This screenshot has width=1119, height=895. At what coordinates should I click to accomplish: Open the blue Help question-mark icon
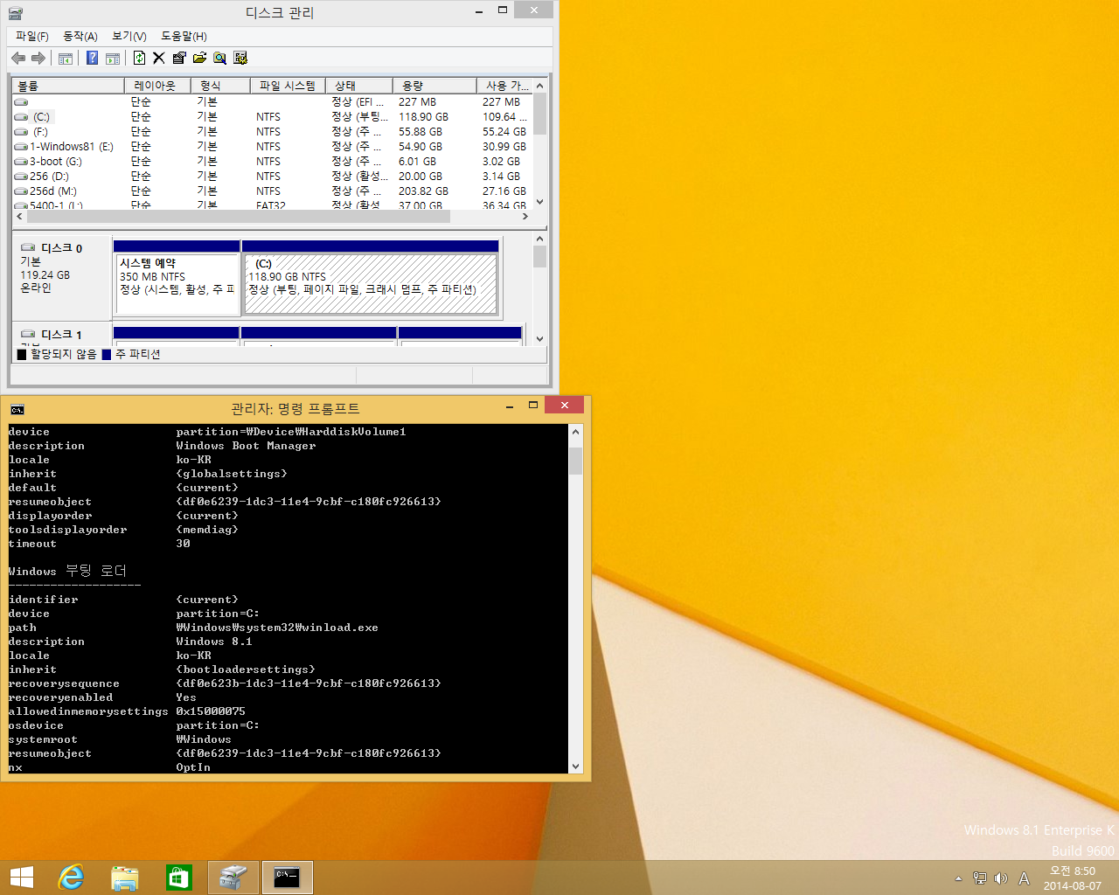click(92, 58)
